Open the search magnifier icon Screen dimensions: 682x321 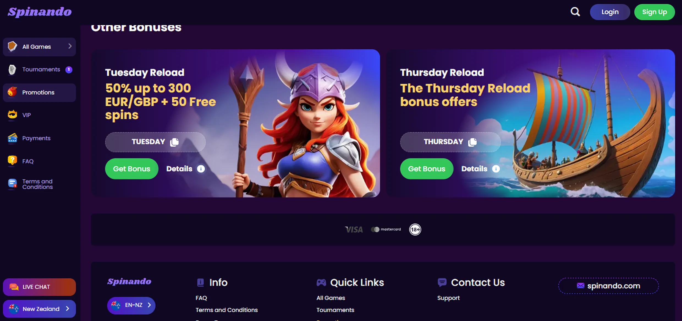575,12
